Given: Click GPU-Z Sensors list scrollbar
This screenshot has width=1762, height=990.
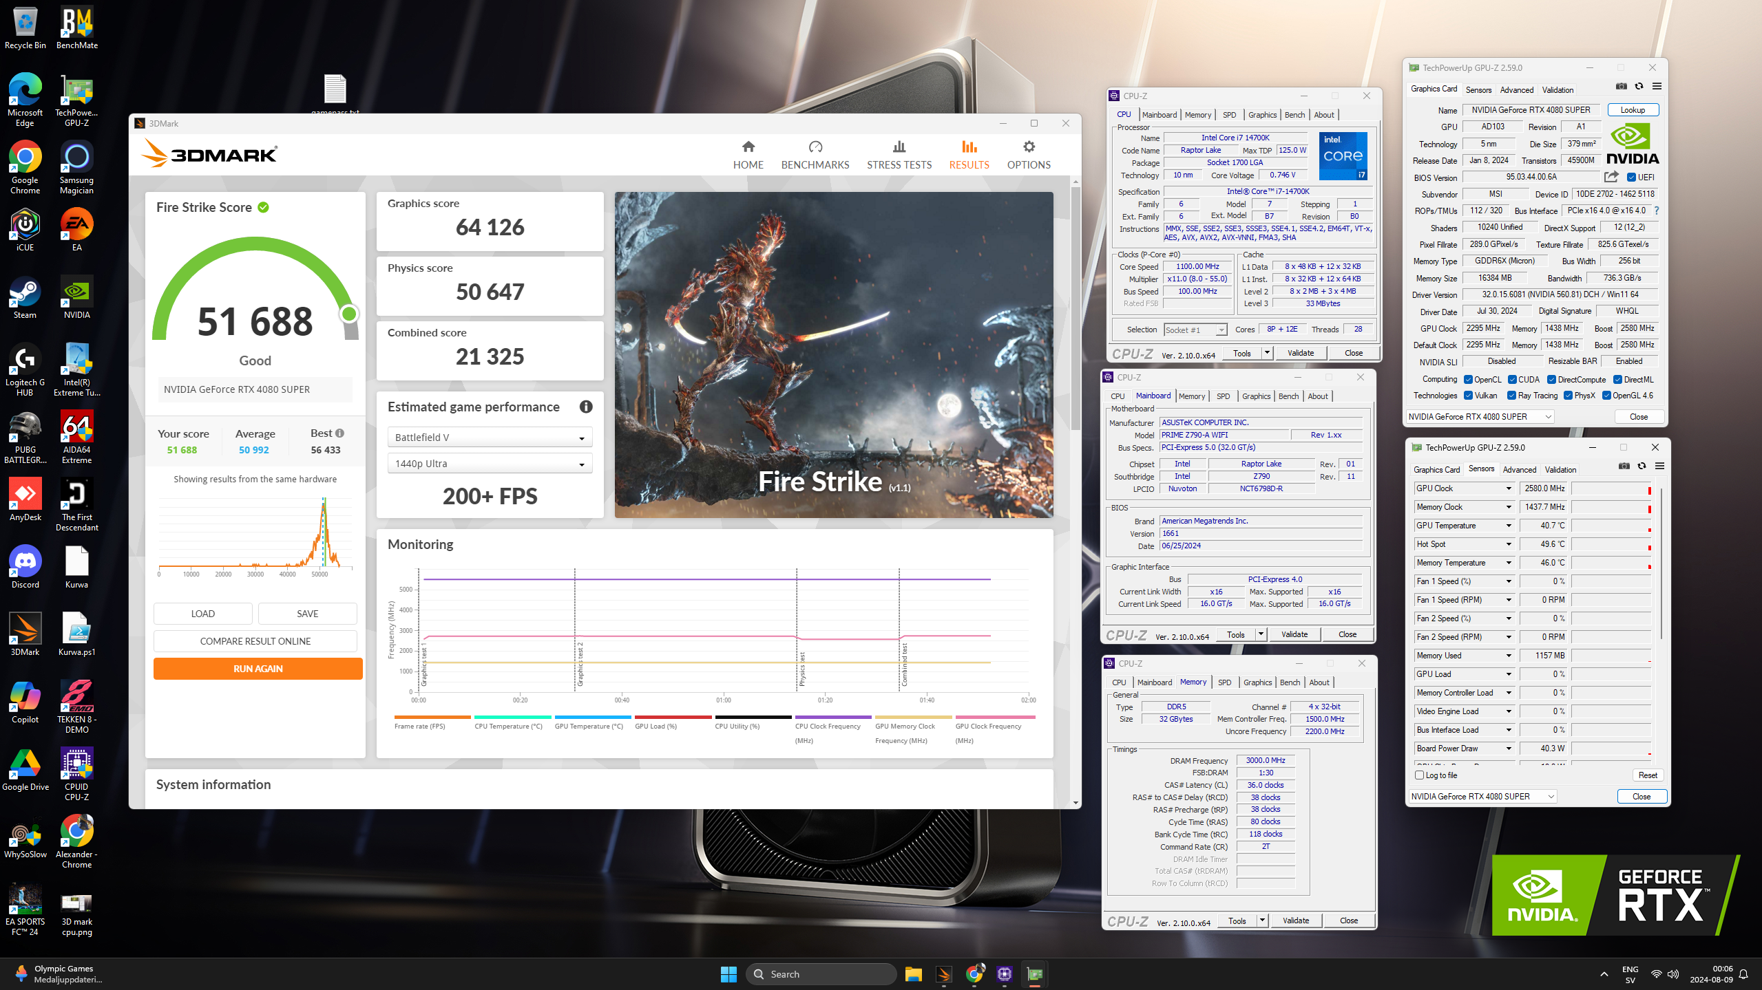Looking at the screenshot, I should pyautogui.click(x=1661, y=564).
